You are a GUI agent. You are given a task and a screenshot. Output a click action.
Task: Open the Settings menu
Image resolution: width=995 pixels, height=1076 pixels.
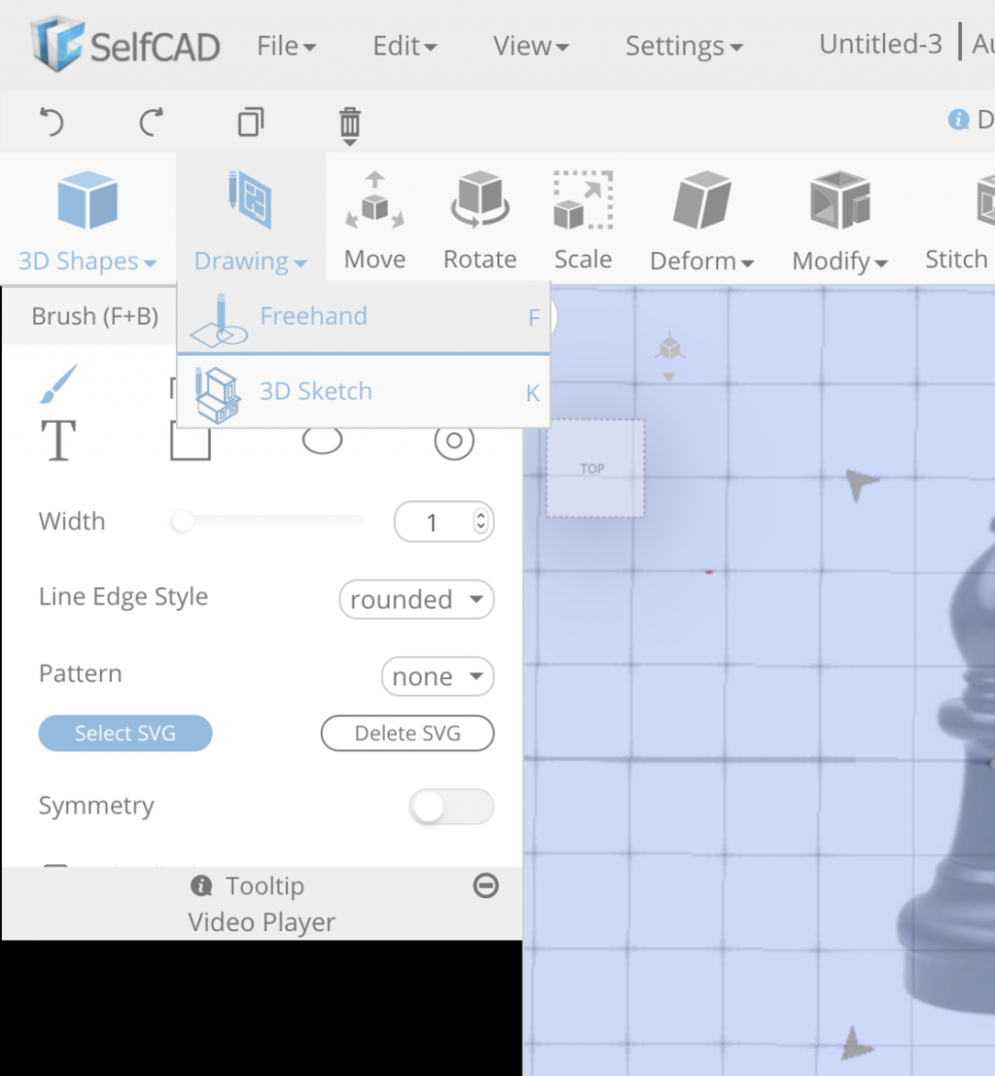pyautogui.click(x=684, y=45)
